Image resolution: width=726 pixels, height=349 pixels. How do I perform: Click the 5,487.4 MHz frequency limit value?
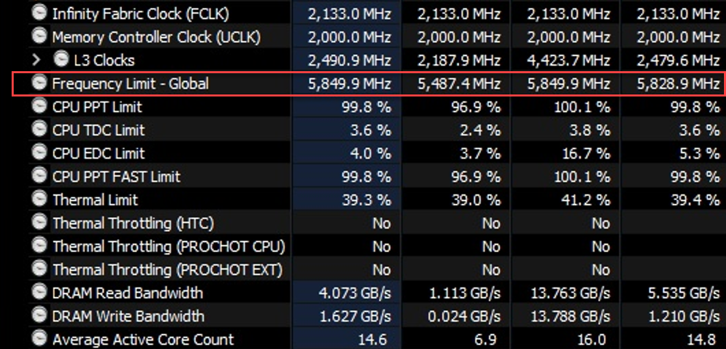point(459,83)
